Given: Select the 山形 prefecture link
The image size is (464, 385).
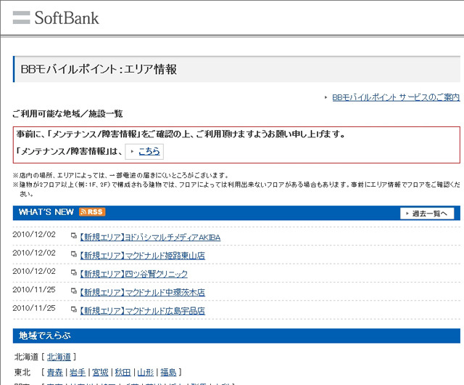Looking at the screenshot, I should point(146,372).
